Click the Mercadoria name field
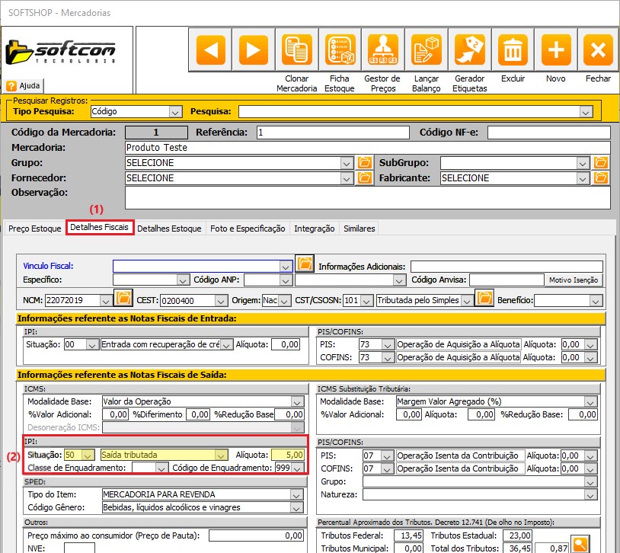 tap(367, 148)
